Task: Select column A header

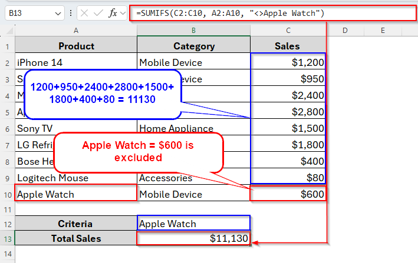Action: (x=76, y=30)
